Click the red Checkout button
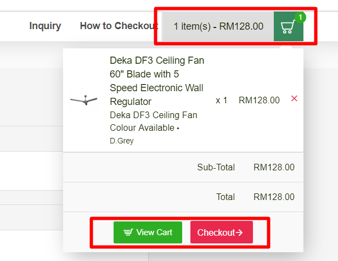Viewport: 338px width, 261px height. pyautogui.click(x=222, y=232)
